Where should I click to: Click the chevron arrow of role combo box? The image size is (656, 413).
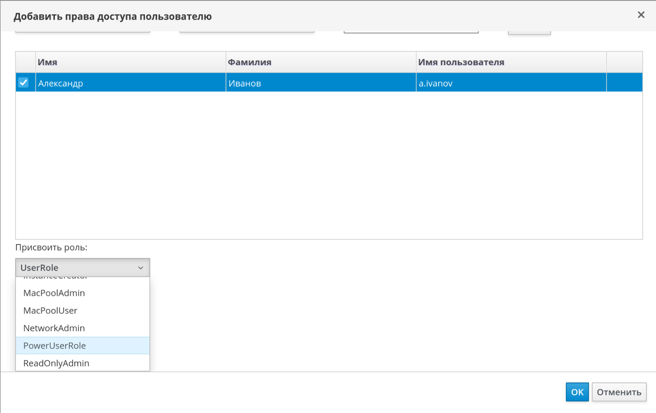coord(140,268)
